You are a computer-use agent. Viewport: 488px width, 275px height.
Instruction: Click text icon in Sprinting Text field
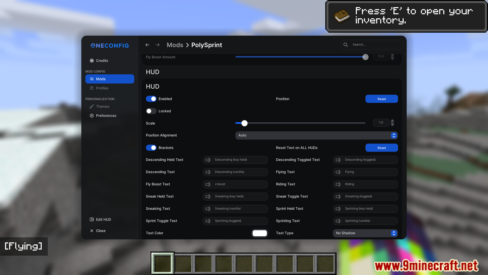338,221
